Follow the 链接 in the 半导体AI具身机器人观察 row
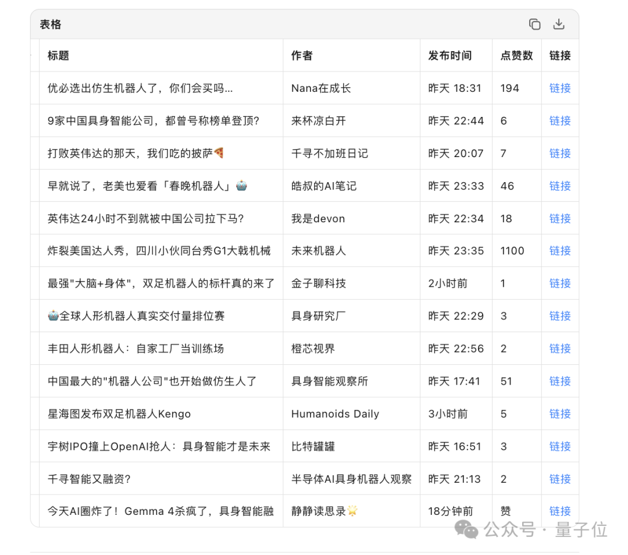The width and height of the screenshot is (628, 555). coord(560,479)
